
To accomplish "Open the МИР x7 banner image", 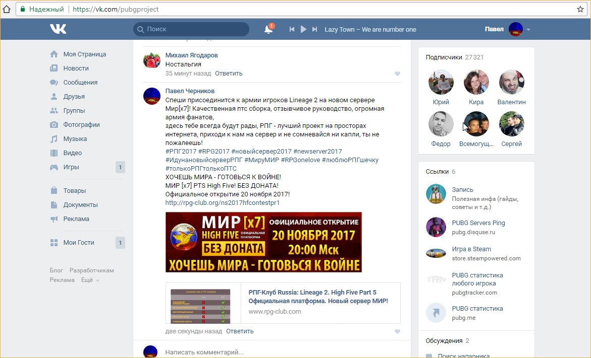I will pos(263,242).
